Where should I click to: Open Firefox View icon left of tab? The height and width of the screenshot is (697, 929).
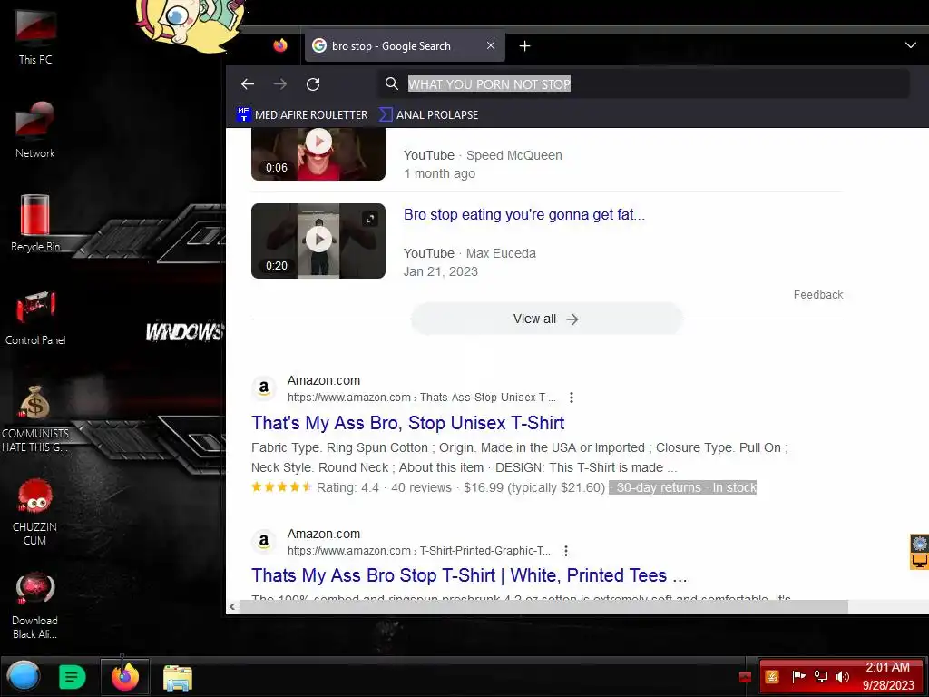coord(280,45)
